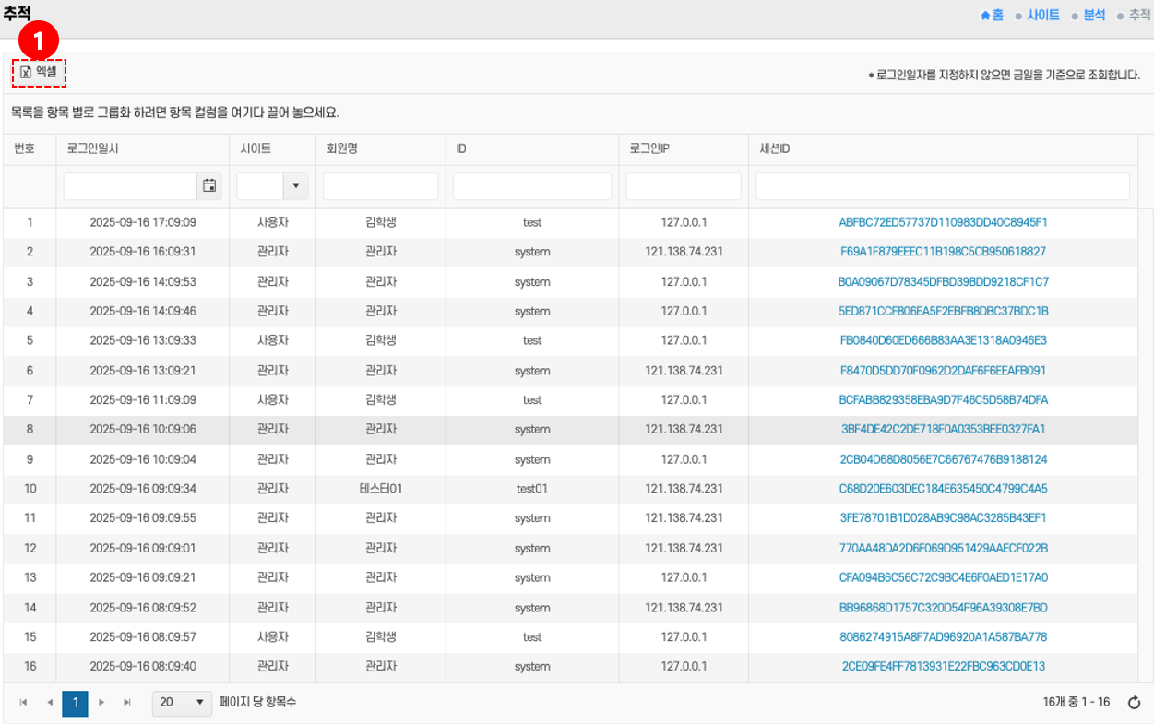The image size is (1154, 724).
Task: Go to the first page arrow
Action: 23,703
